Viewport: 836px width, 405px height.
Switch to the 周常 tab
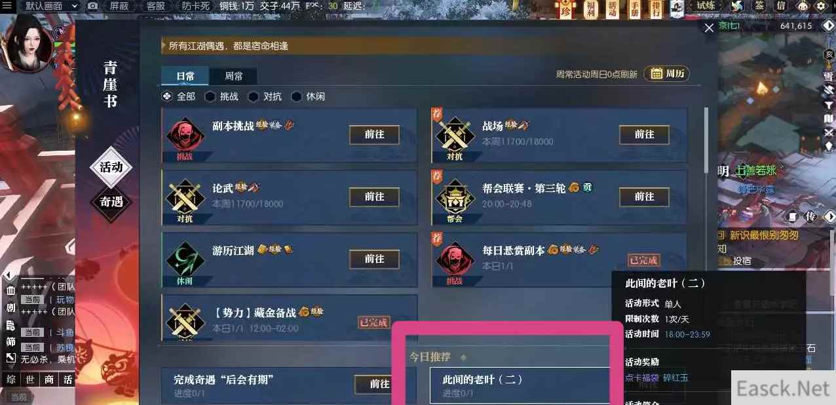(233, 76)
